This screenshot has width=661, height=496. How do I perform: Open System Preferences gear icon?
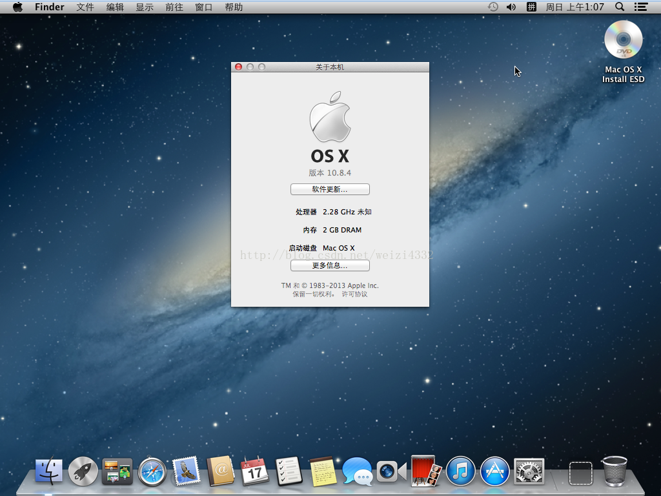pyautogui.click(x=529, y=471)
